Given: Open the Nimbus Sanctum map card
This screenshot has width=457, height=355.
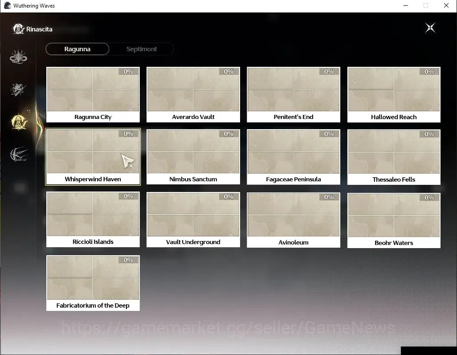Looking at the screenshot, I should pyautogui.click(x=193, y=157).
